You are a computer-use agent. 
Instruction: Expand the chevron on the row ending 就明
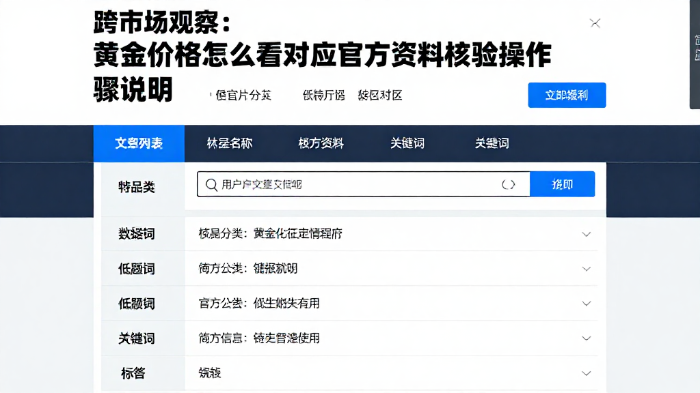click(x=586, y=269)
